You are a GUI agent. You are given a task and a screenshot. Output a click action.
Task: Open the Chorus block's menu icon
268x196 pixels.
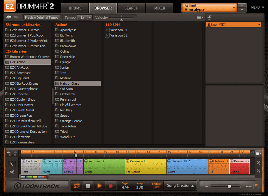tap(65, 161)
